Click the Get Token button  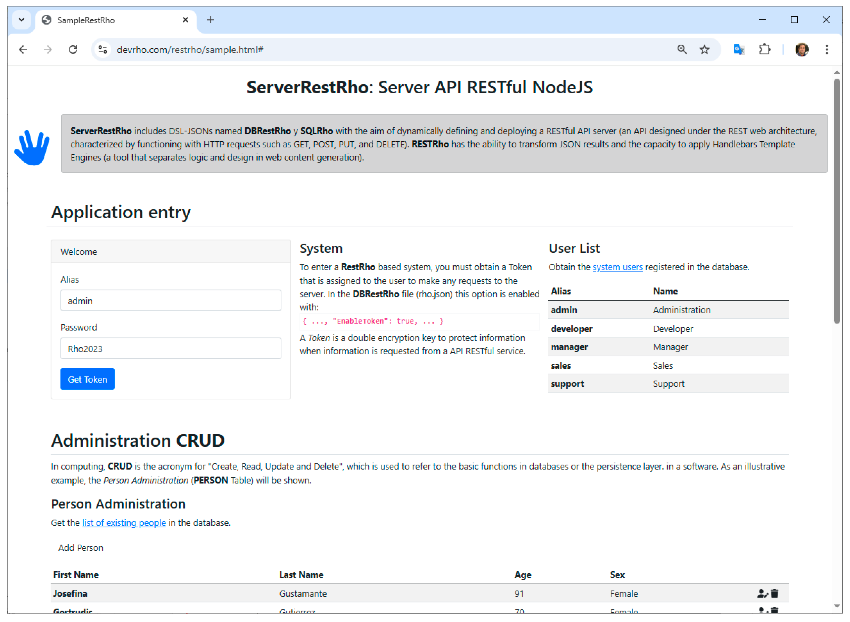[x=87, y=379]
